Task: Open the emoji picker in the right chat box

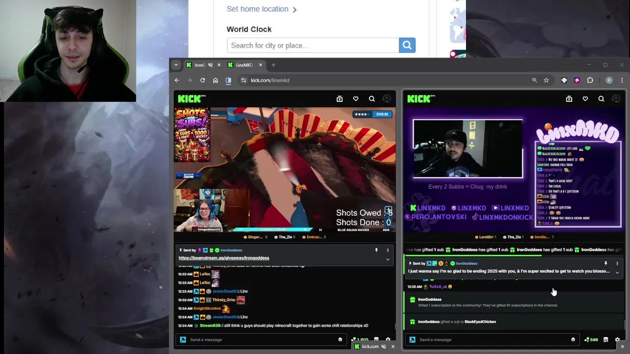Action: coord(573,340)
